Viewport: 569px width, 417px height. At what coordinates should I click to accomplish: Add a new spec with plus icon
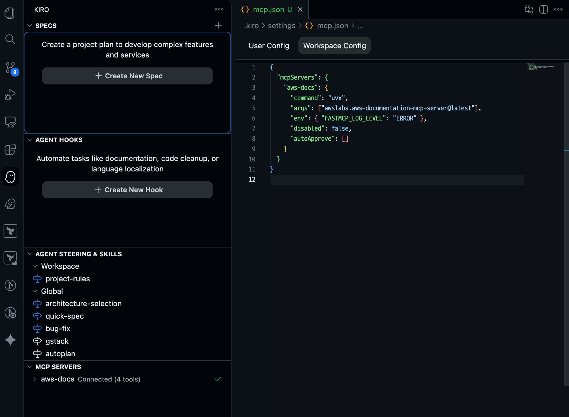click(218, 26)
